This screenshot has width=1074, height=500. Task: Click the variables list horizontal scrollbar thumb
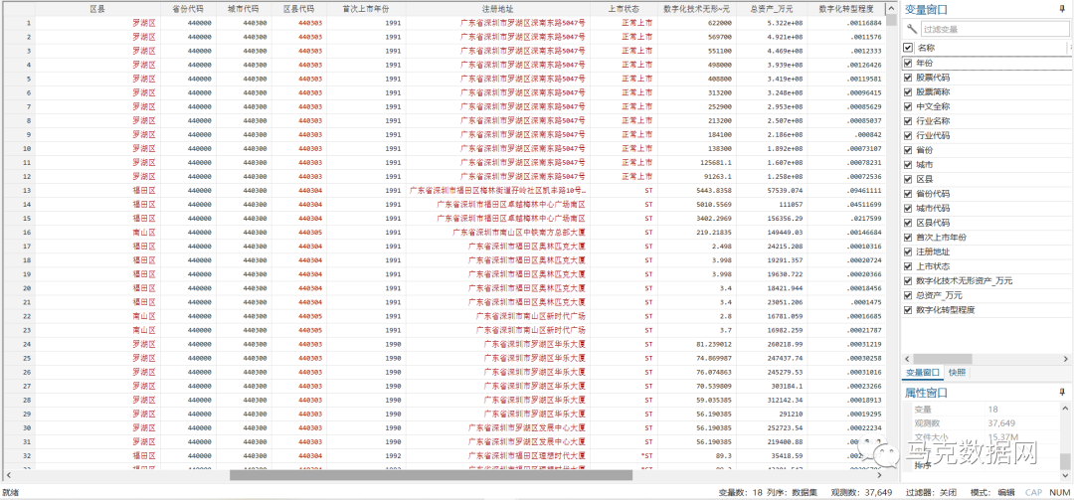[942, 359]
